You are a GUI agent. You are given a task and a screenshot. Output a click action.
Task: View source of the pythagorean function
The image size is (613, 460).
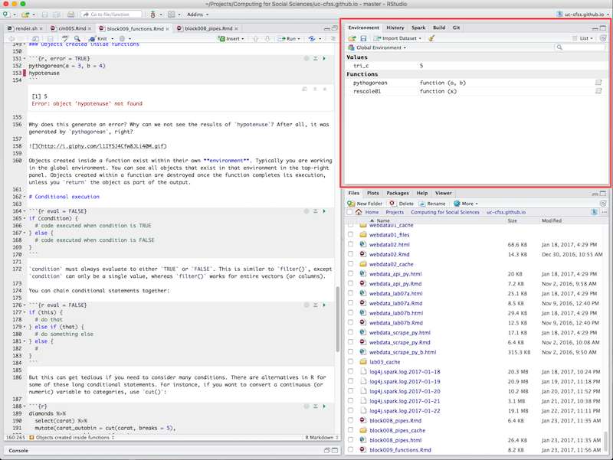(x=598, y=83)
